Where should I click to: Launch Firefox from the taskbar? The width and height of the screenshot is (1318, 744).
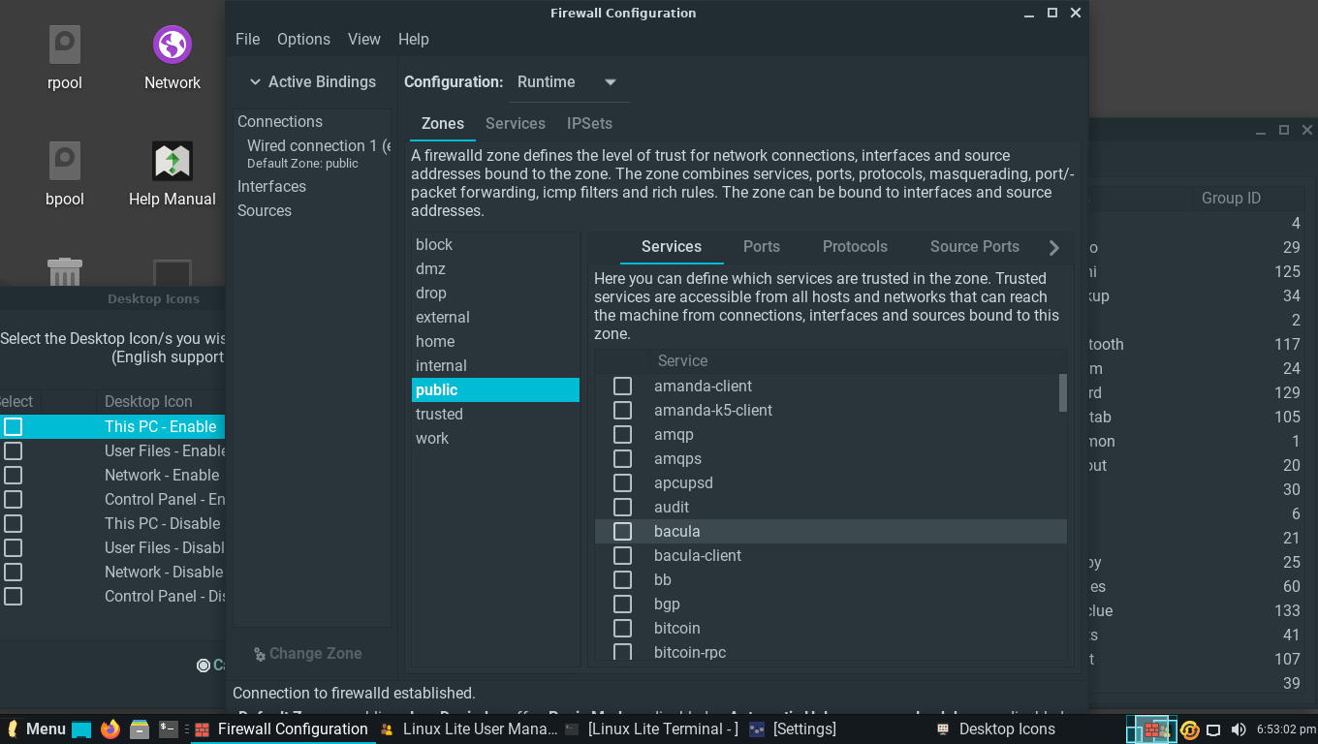pyautogui.click(x=110, y=728)
